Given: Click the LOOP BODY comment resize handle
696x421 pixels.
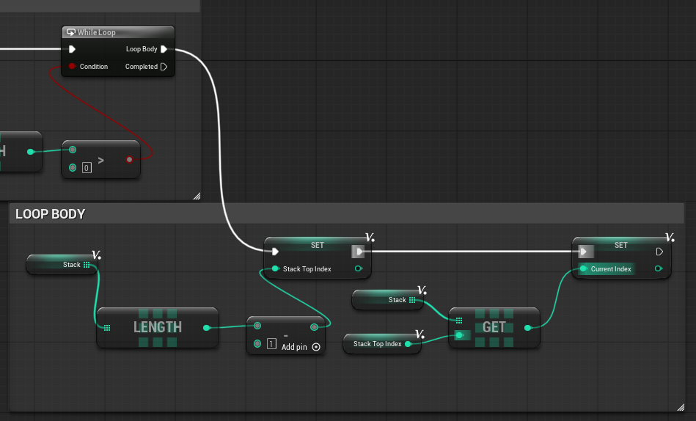Looking at the screenshot, I should pyautogui.click(x=681, y=407).
